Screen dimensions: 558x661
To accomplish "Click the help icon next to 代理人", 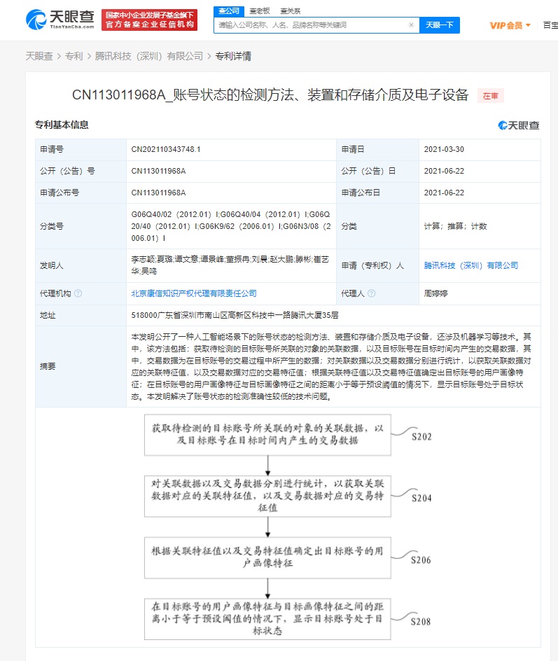I will [x=371, y=293].
